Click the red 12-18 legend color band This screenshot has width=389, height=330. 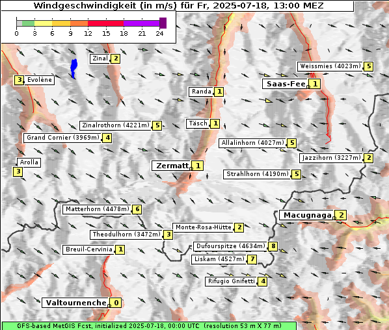105,23
